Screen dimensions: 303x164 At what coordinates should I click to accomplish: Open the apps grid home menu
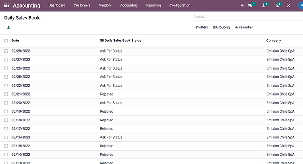[6, 6]
